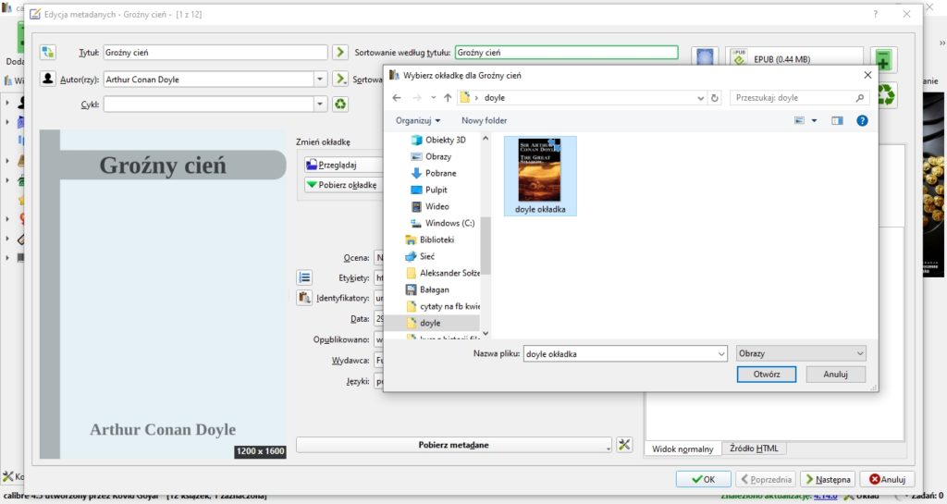
Task: Select the doyle okładka thumbnail
Action: pos(540,176)
